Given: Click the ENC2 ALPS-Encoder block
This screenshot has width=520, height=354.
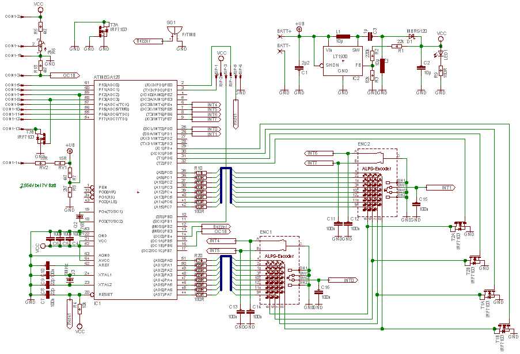Looking at the screenshot, I should pos(377,182).
